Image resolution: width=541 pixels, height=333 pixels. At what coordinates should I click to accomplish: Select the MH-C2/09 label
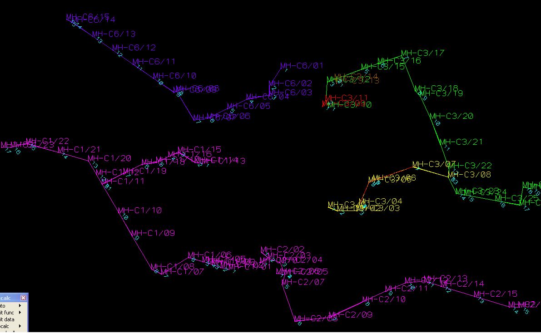(351, 315)
